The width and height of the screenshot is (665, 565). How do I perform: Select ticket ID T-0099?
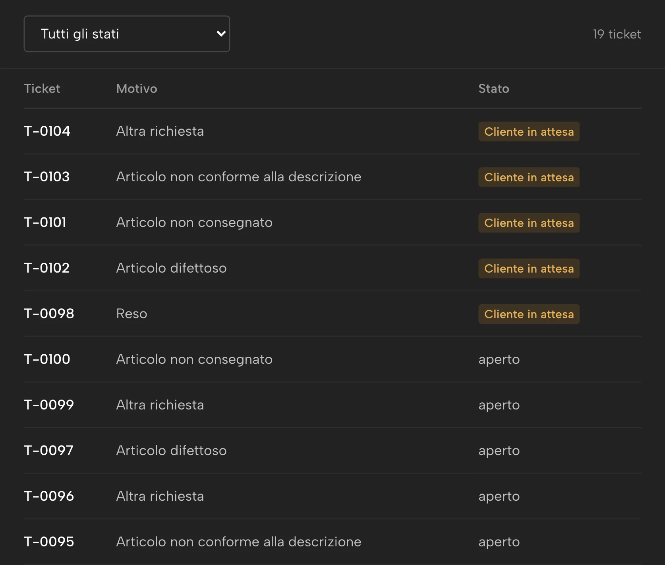click(x=49, y=405)
